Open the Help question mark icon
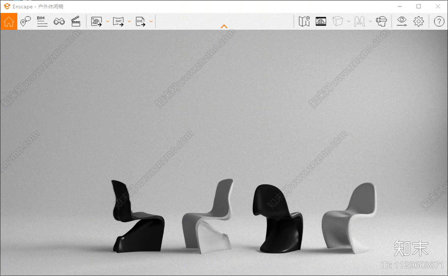Screen dimensions: 448x276 (x=439, y=21)
